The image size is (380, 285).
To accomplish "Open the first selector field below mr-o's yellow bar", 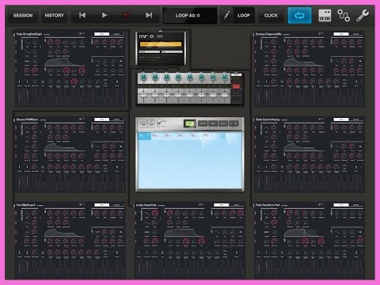I will pyautogui.click(x=150, y=51).
